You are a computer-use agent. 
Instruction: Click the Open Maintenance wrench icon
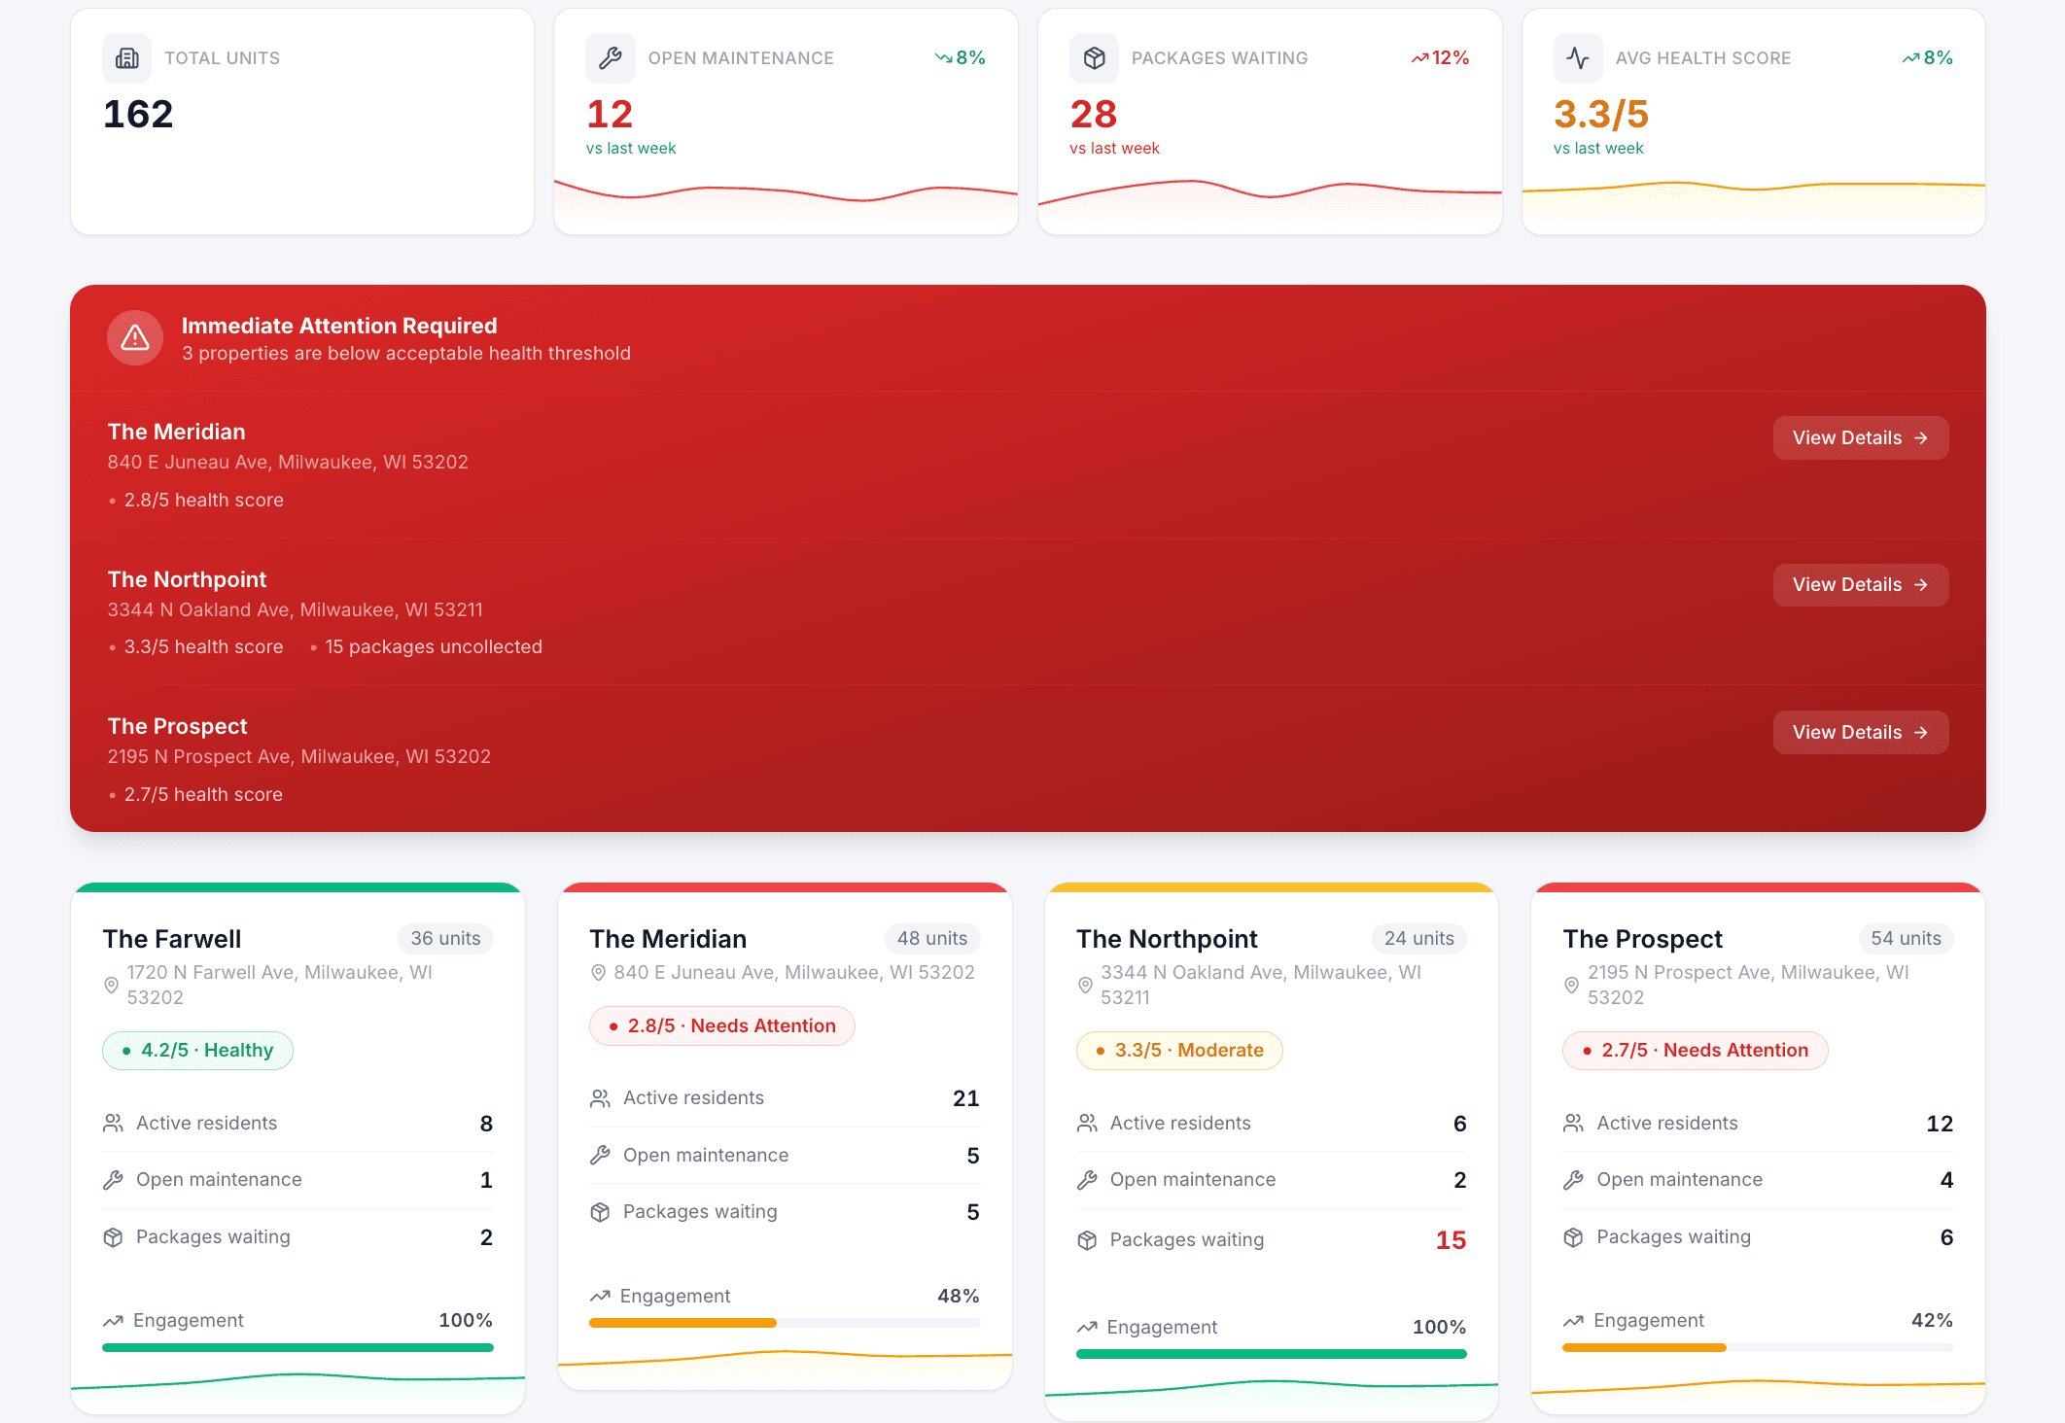(x=611, y=58)
